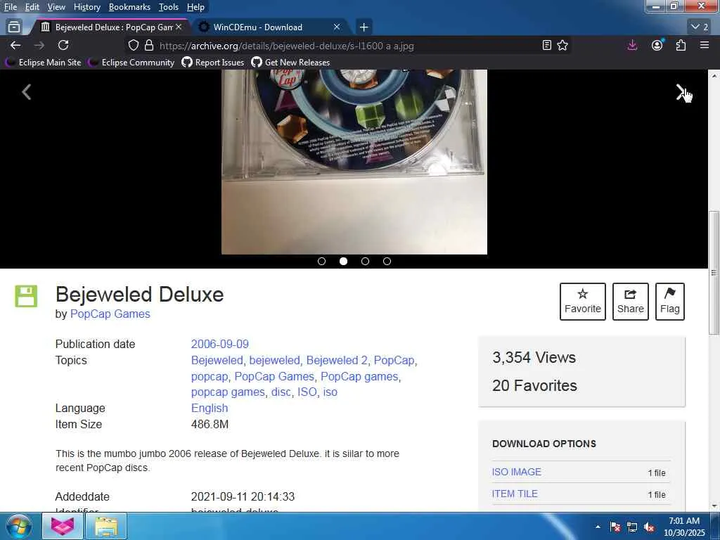The image size is (720, 540).
Task: Open the account profile icon
Action: (x=657, y=45)
